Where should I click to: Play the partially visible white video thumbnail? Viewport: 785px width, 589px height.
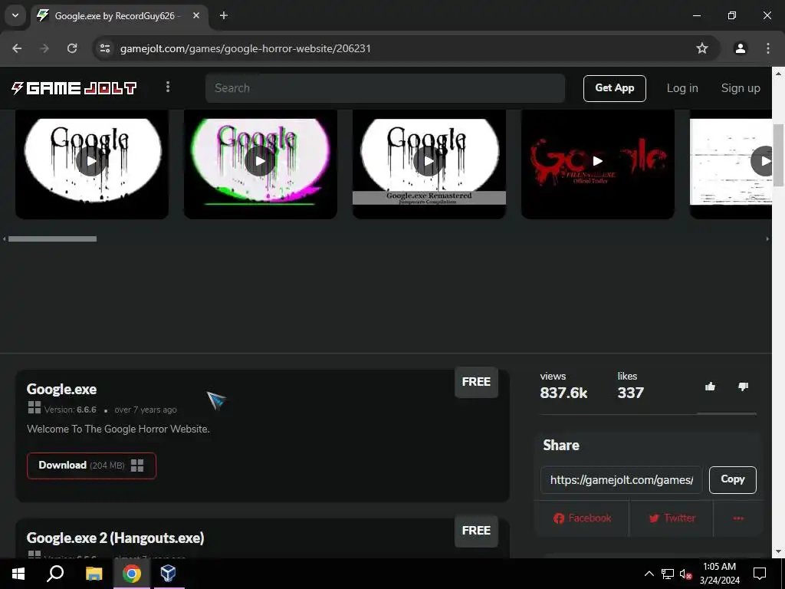(731, 161)
